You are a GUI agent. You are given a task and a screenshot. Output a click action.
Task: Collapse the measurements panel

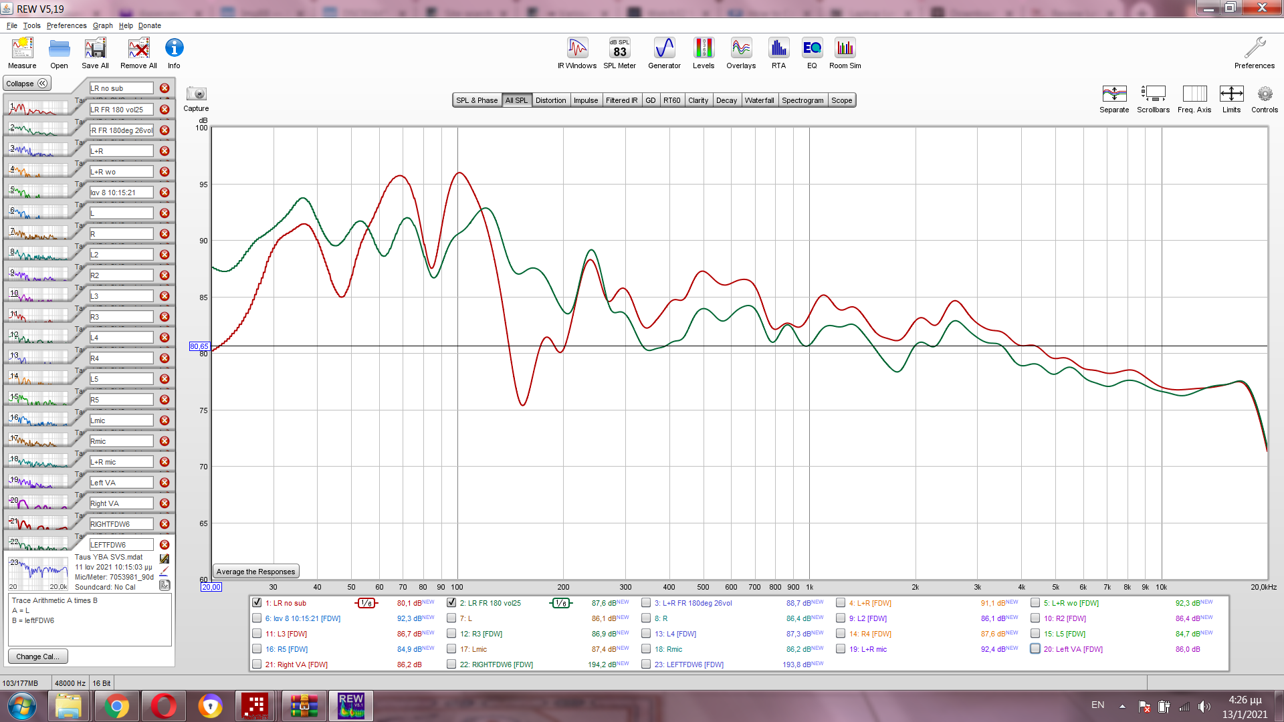tap(27, 84)
